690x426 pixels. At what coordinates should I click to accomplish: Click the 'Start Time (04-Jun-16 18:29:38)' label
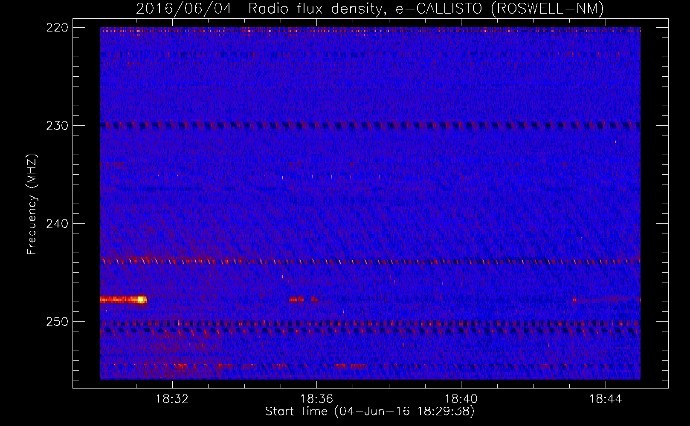tap(370, 412)
